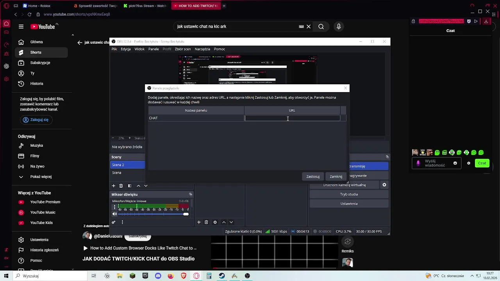Screen dimensions: 500x281
Task: Open the Narzędzia menu in OBS
Action: click(202, 49)
